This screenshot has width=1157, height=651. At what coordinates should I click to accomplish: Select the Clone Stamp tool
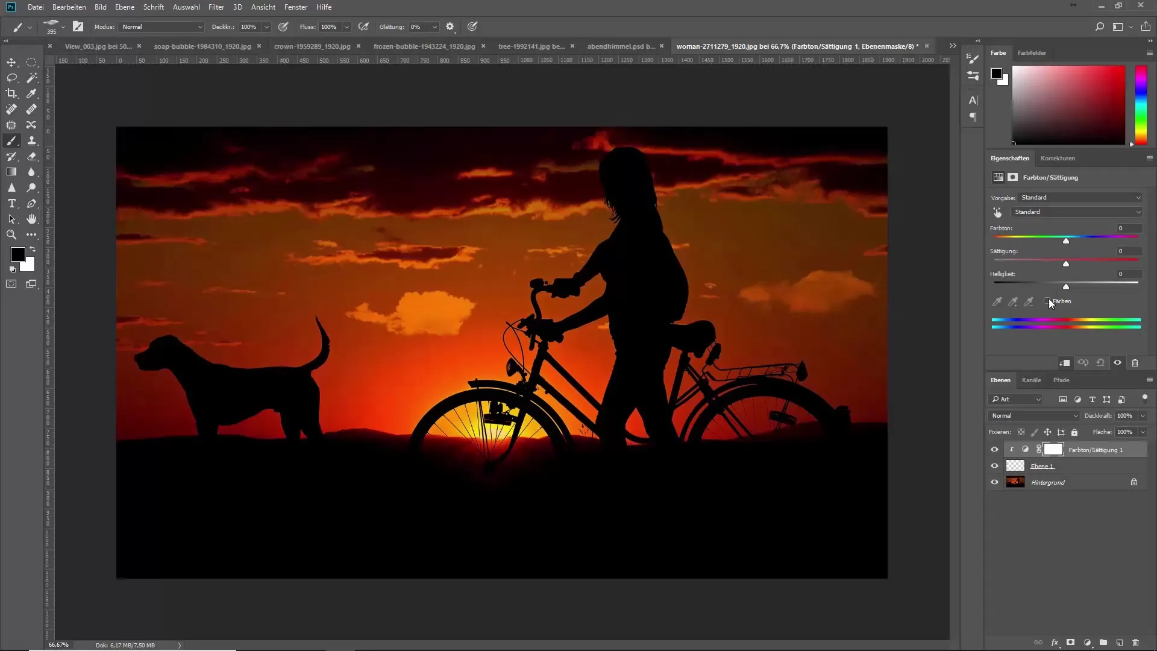click(31, 140)
